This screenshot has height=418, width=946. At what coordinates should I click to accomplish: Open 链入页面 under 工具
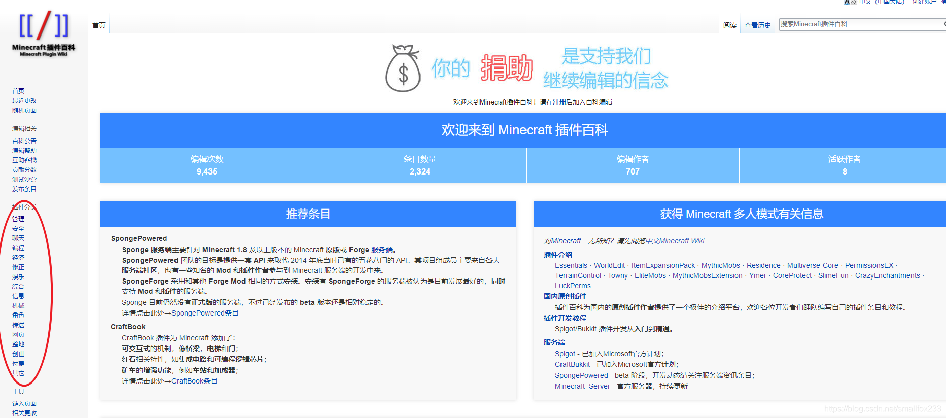(x=24, y=403)
